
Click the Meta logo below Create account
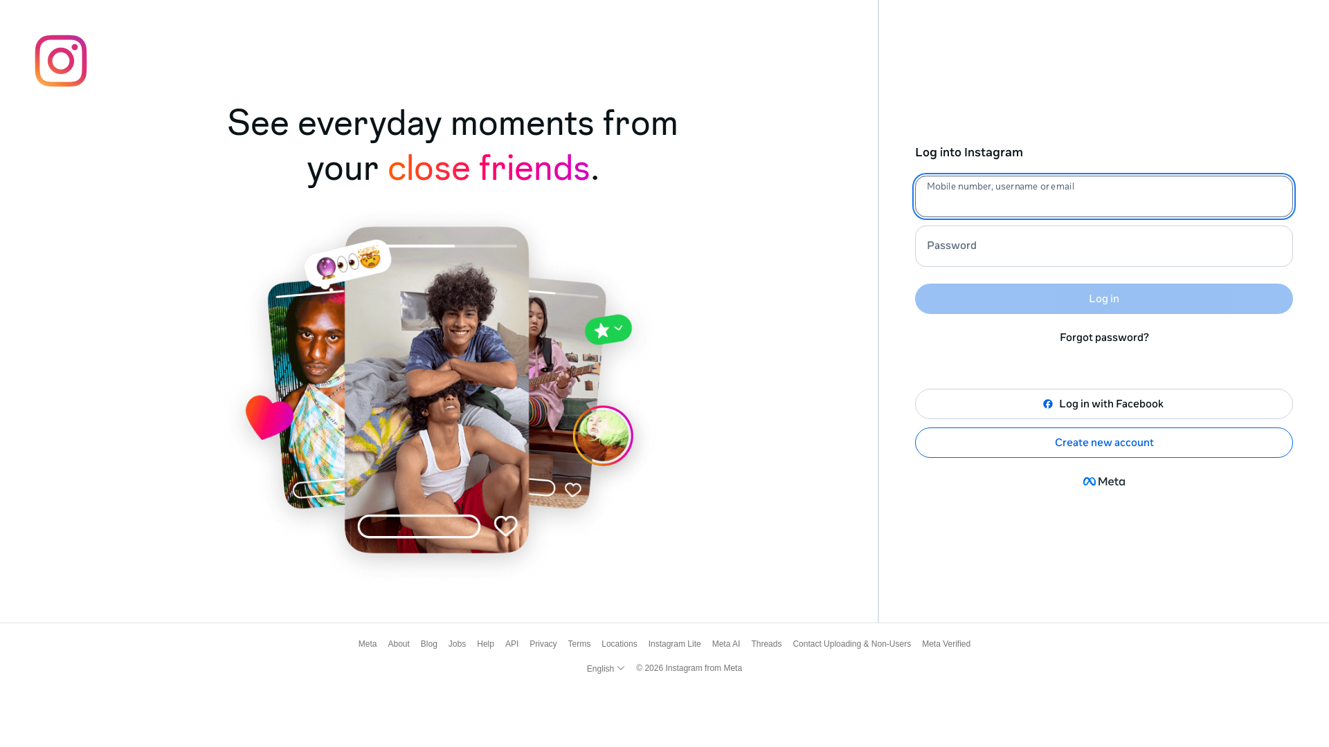[x=1104, y=481]
